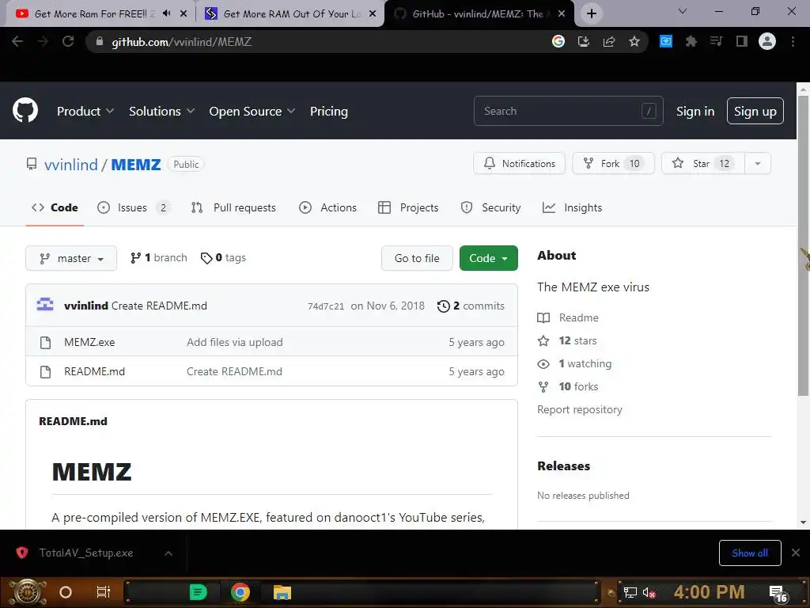The width and height of the screenshot is (810, 608).
Task: Click the install app icon in address bar
Action: coord(584,41)
